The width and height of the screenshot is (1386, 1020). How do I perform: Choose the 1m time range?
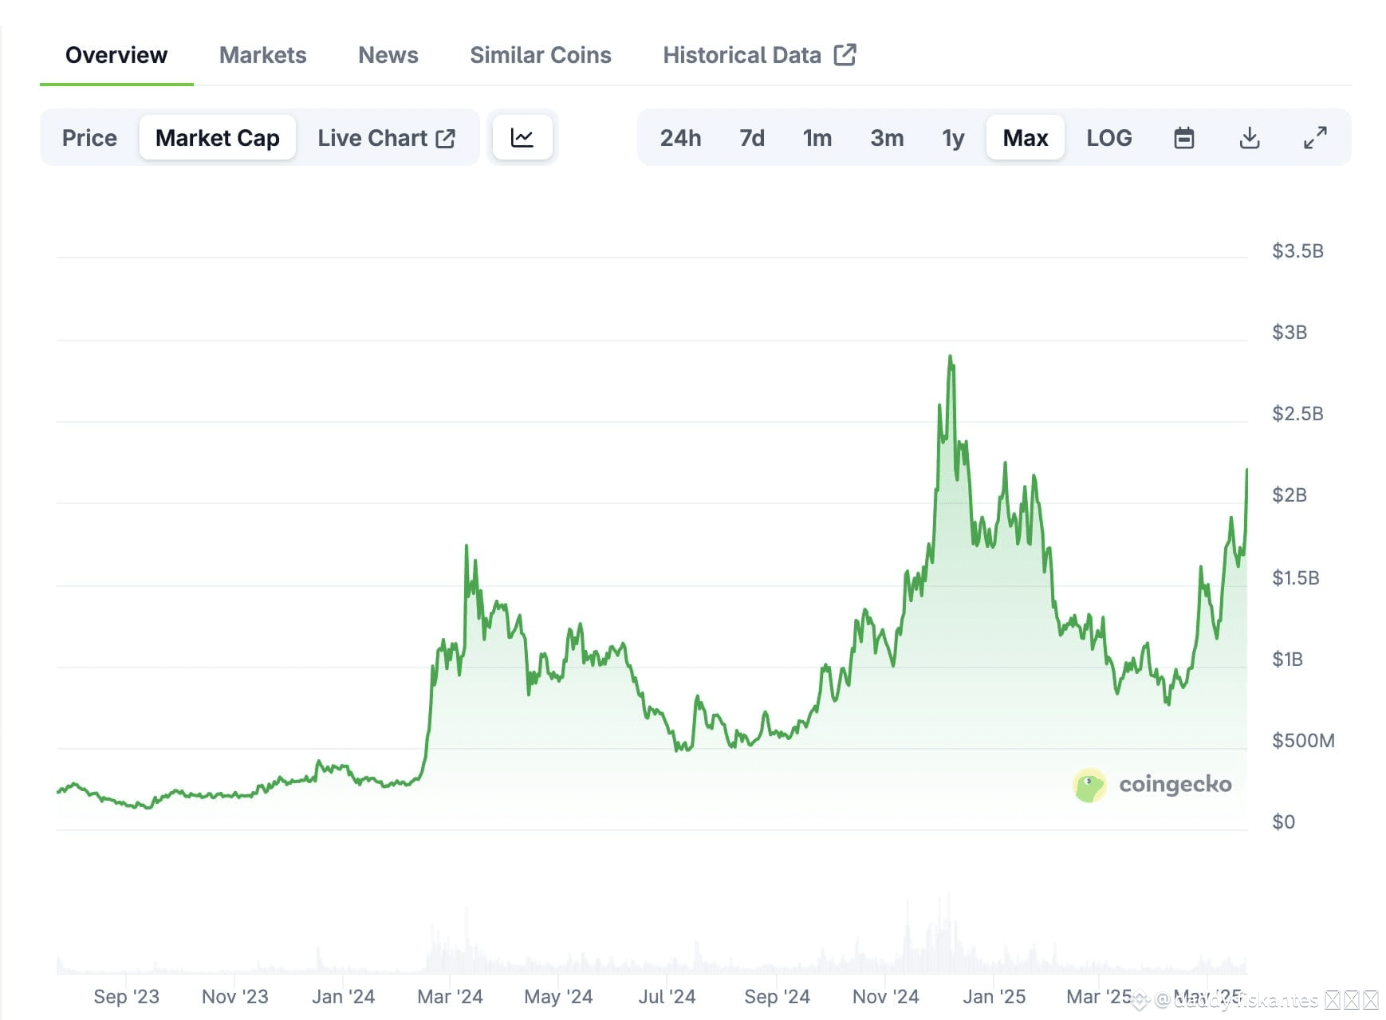(x=817, y=138)
